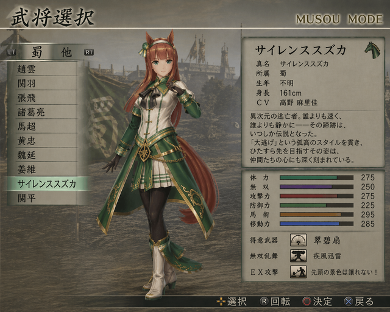Click the R1 shoulder button icon
Viewport: 390px width, 312px height.
89,52
